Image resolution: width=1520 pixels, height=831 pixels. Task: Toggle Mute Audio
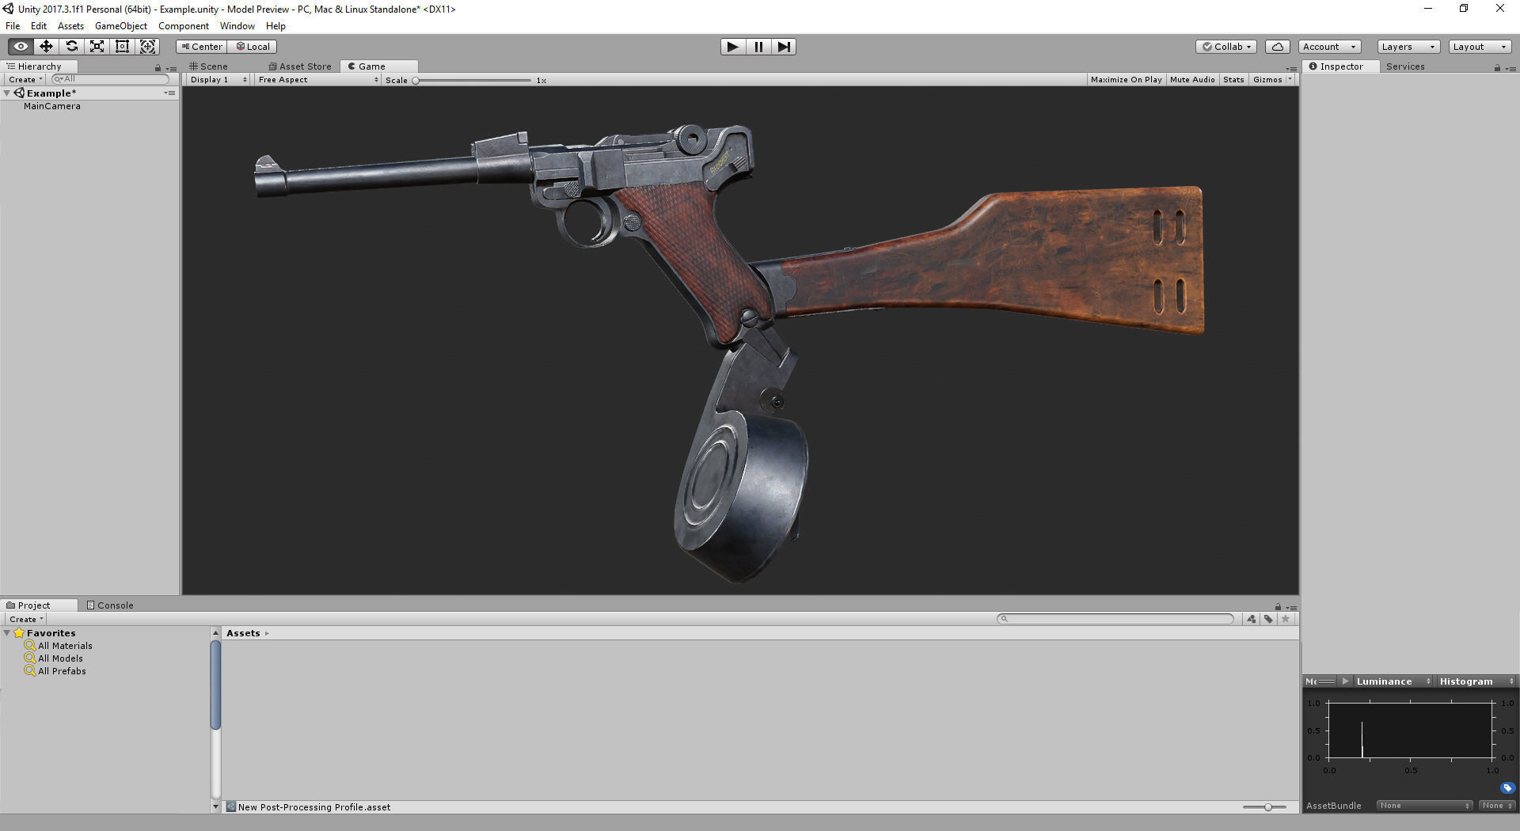[x=1192, y=80]
